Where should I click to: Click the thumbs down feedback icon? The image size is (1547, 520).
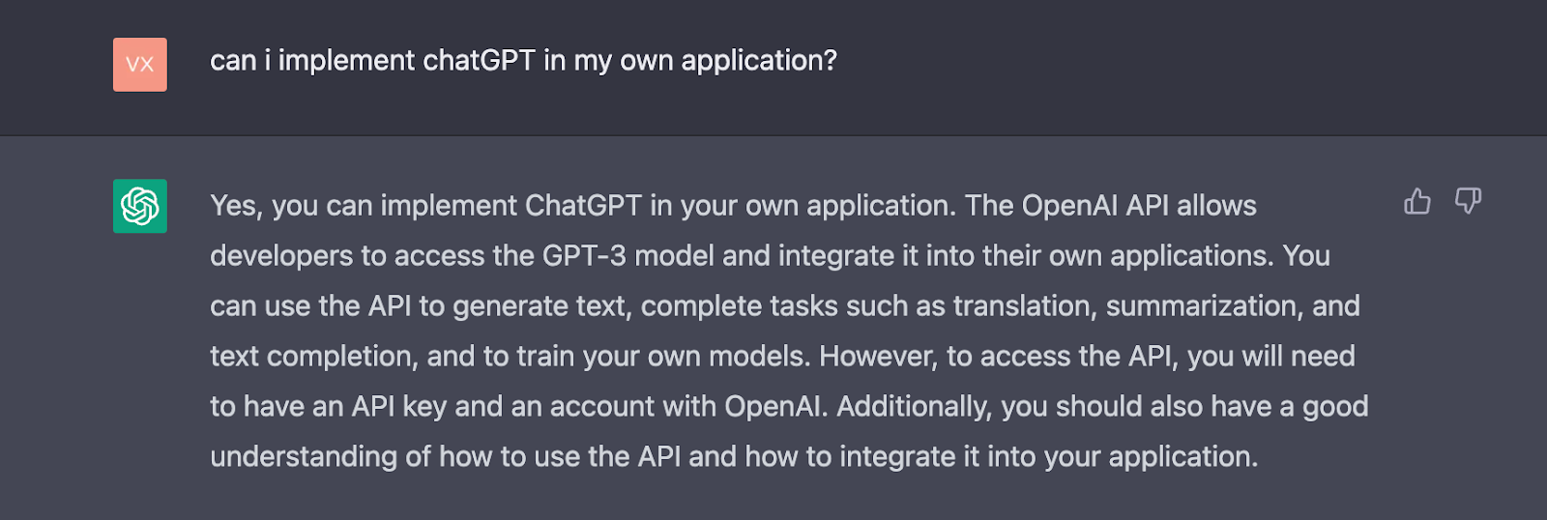[x=1468, y=201]
